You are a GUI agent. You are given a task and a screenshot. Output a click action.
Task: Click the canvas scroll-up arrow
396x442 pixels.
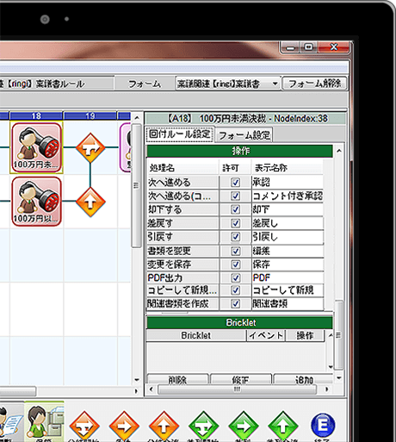(137, 118)
